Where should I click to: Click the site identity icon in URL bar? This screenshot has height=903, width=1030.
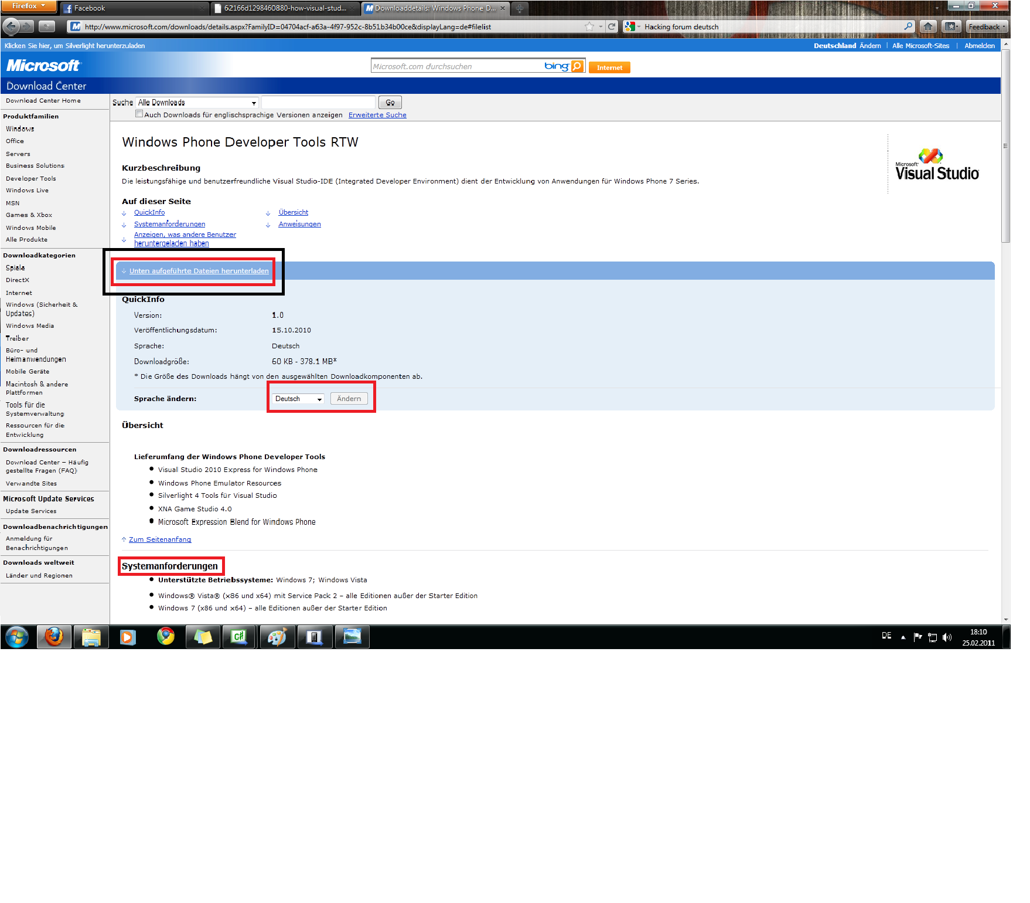pyautogui.click(x=76, y=26)
